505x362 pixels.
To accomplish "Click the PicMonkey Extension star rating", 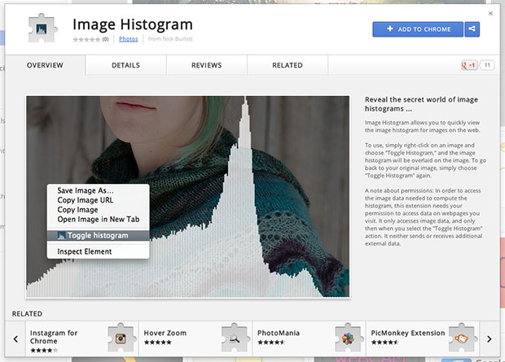I will click(x=385, y=342).
